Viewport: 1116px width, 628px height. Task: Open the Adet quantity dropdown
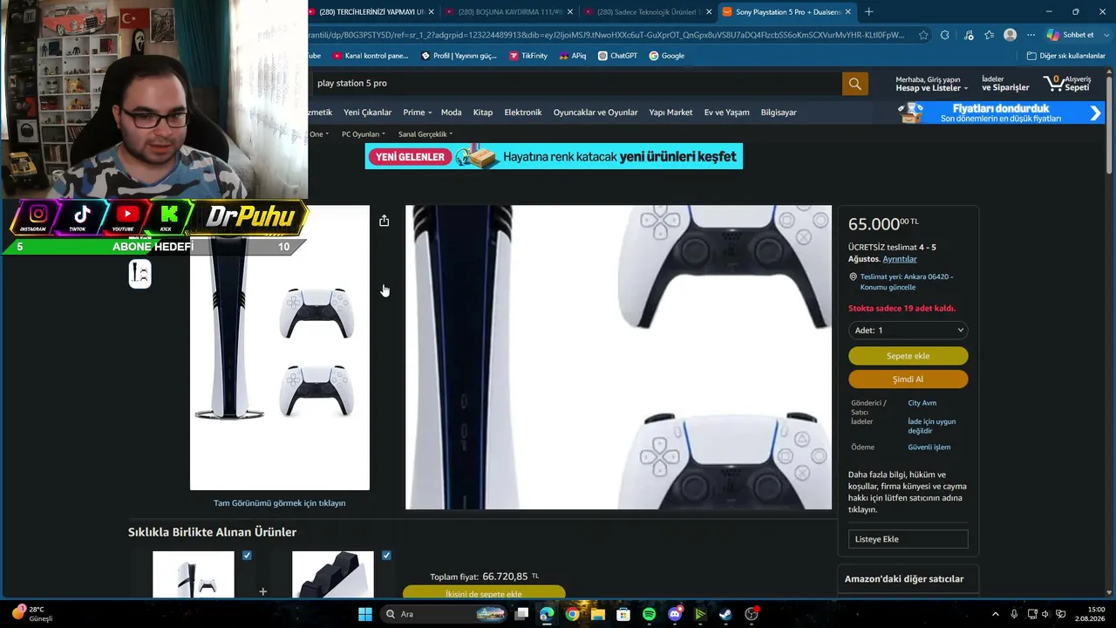coord(908,331)
